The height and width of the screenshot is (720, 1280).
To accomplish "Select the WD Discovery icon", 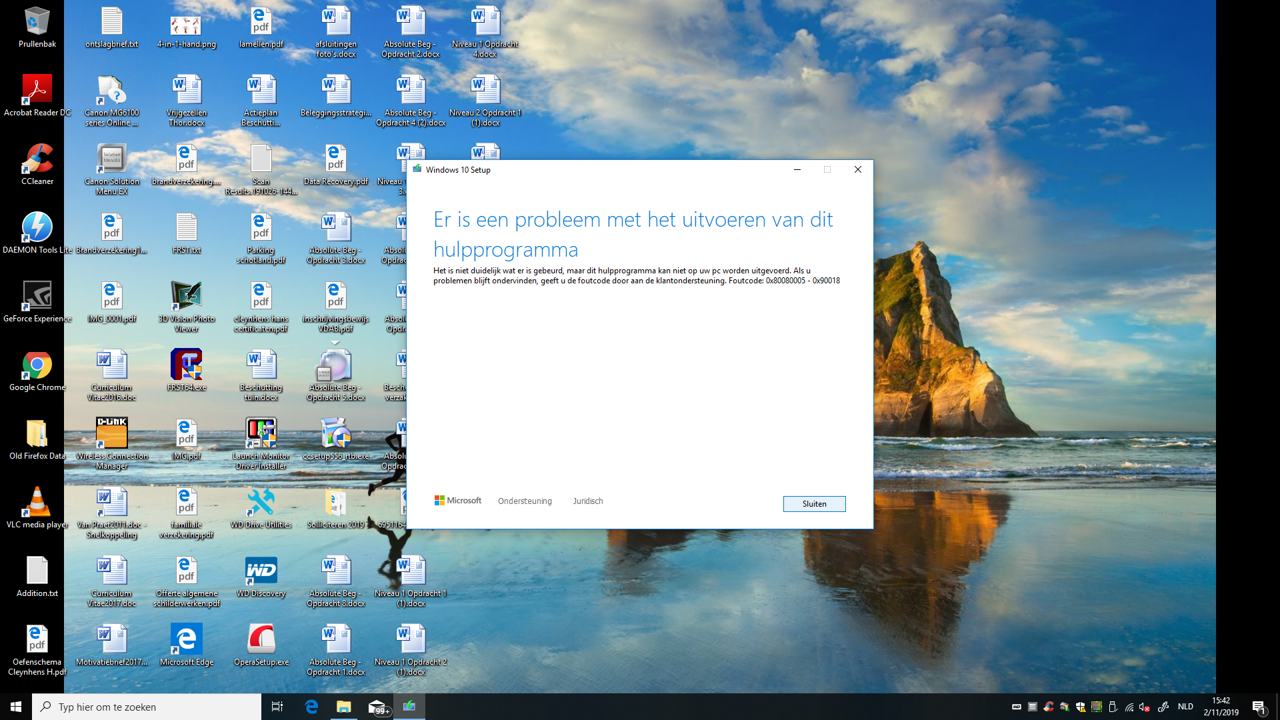I will (261, 577).
